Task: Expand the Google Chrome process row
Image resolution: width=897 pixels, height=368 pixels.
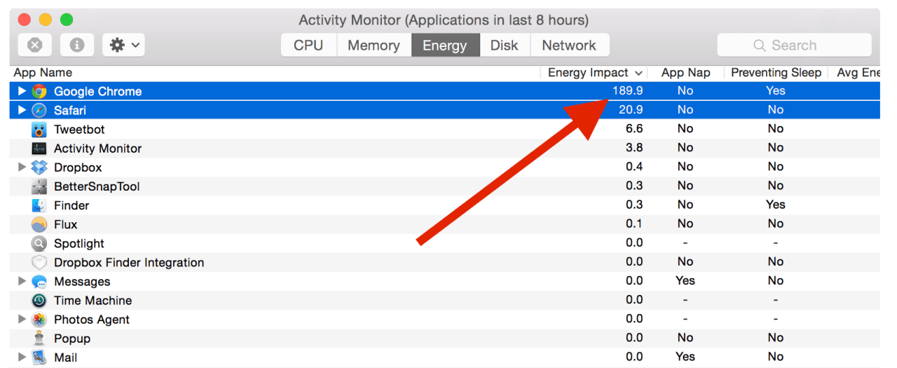Action: 22,91
